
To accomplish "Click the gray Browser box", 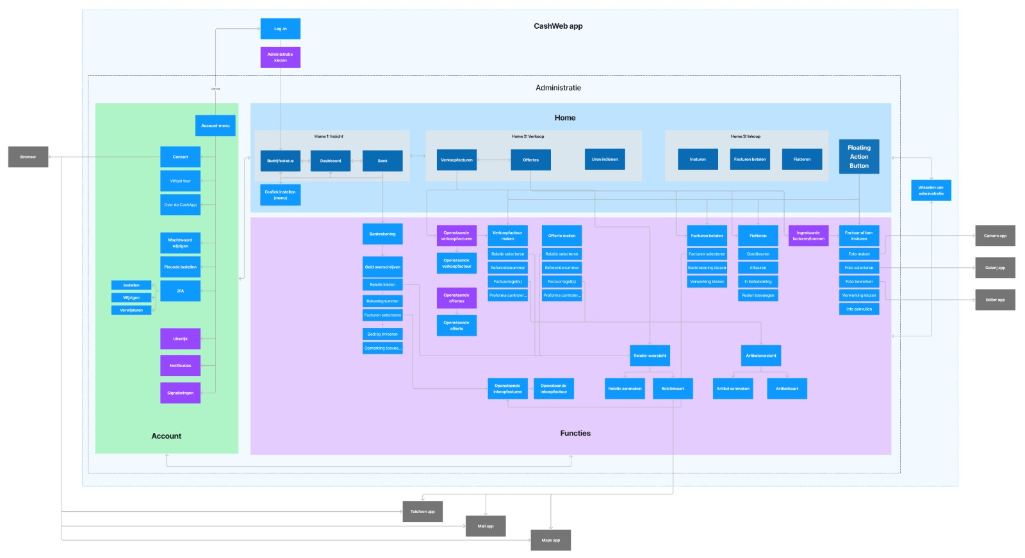I will coord(28,157).
